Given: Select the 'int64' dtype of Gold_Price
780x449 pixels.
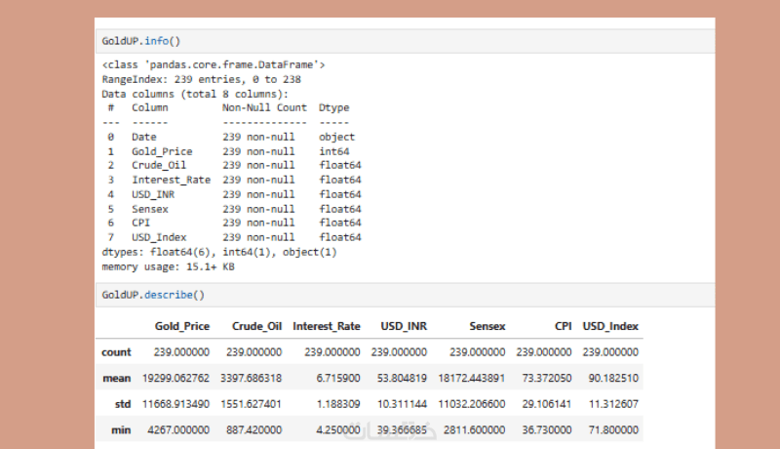Looking at the screenshot, I should (x=333, y=151).
